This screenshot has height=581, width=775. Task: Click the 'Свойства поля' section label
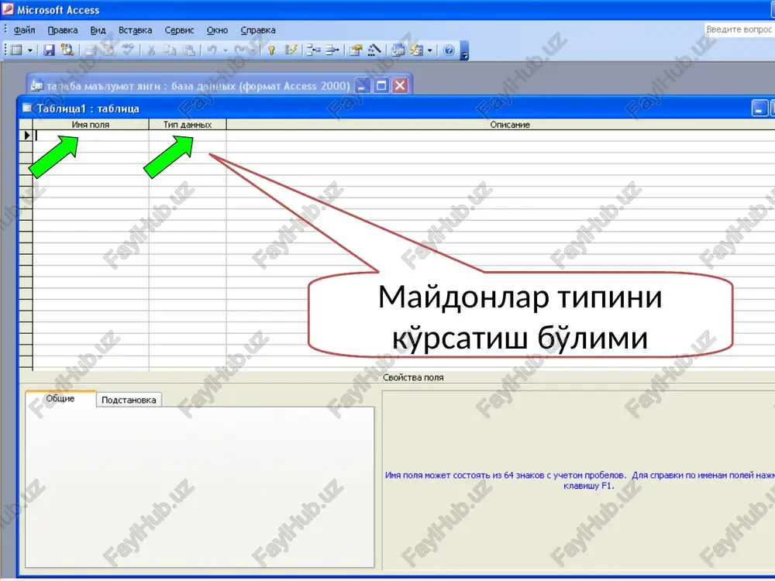(x=413, y=377)
